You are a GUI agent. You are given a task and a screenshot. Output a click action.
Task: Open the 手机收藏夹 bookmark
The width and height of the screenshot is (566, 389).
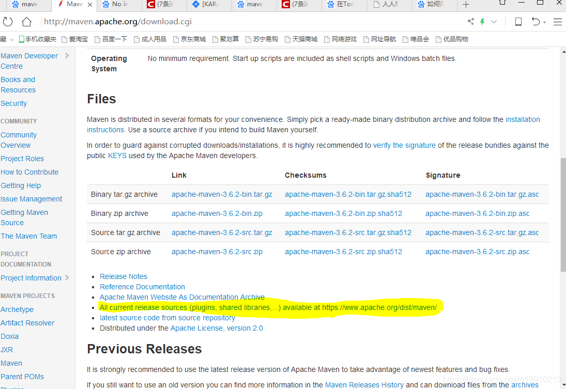point(38,39)
